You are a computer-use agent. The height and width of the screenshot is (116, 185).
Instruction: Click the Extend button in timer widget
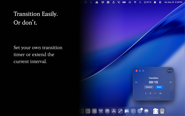pos(149,87)
